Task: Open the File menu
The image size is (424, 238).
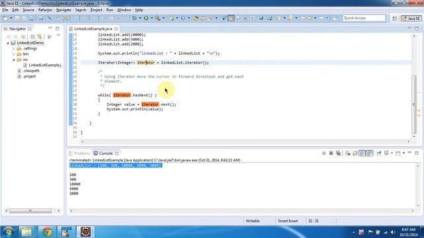Action: coord(5,10)
